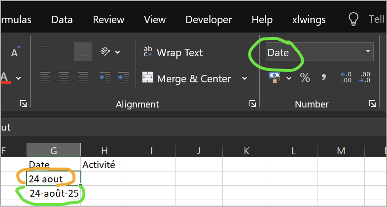Increase decimal places

(346, 78)
